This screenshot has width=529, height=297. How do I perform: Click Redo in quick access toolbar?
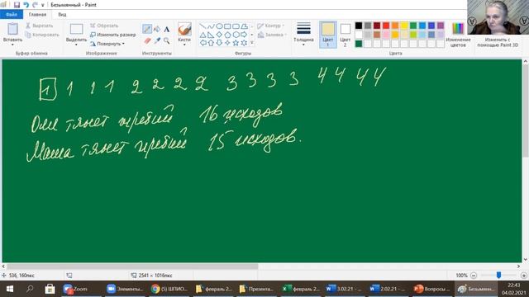pyautogui.click(x=35, y=5)
